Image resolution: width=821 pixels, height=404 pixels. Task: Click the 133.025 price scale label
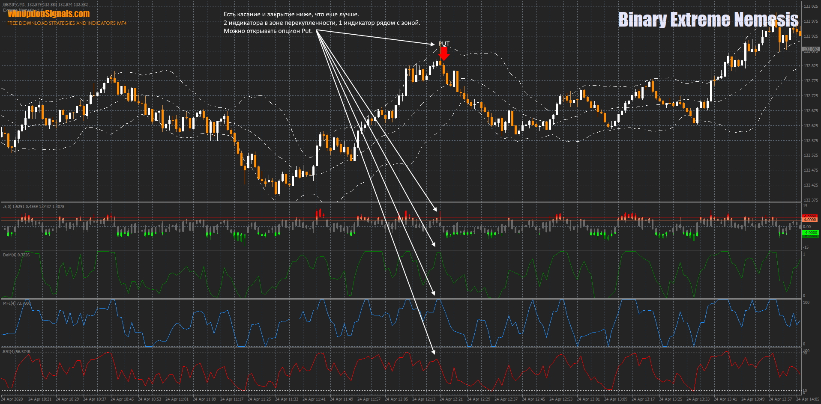[810, 6]
